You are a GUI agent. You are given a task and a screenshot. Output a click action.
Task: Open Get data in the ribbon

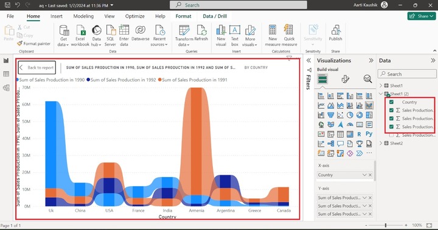tap(63, 36)
